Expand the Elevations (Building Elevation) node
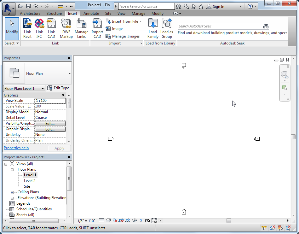Screen dimensions: 299x234 [12, 198]
